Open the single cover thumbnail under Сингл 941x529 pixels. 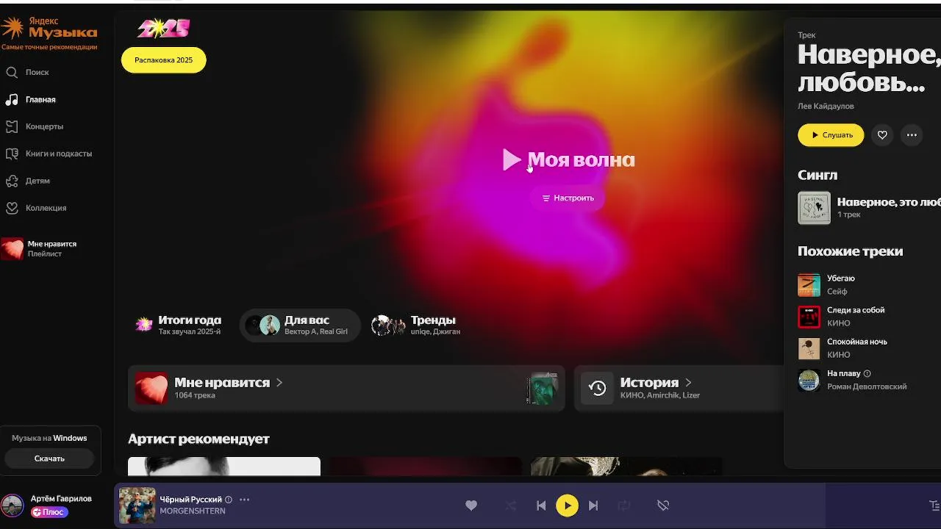(814, 208)
